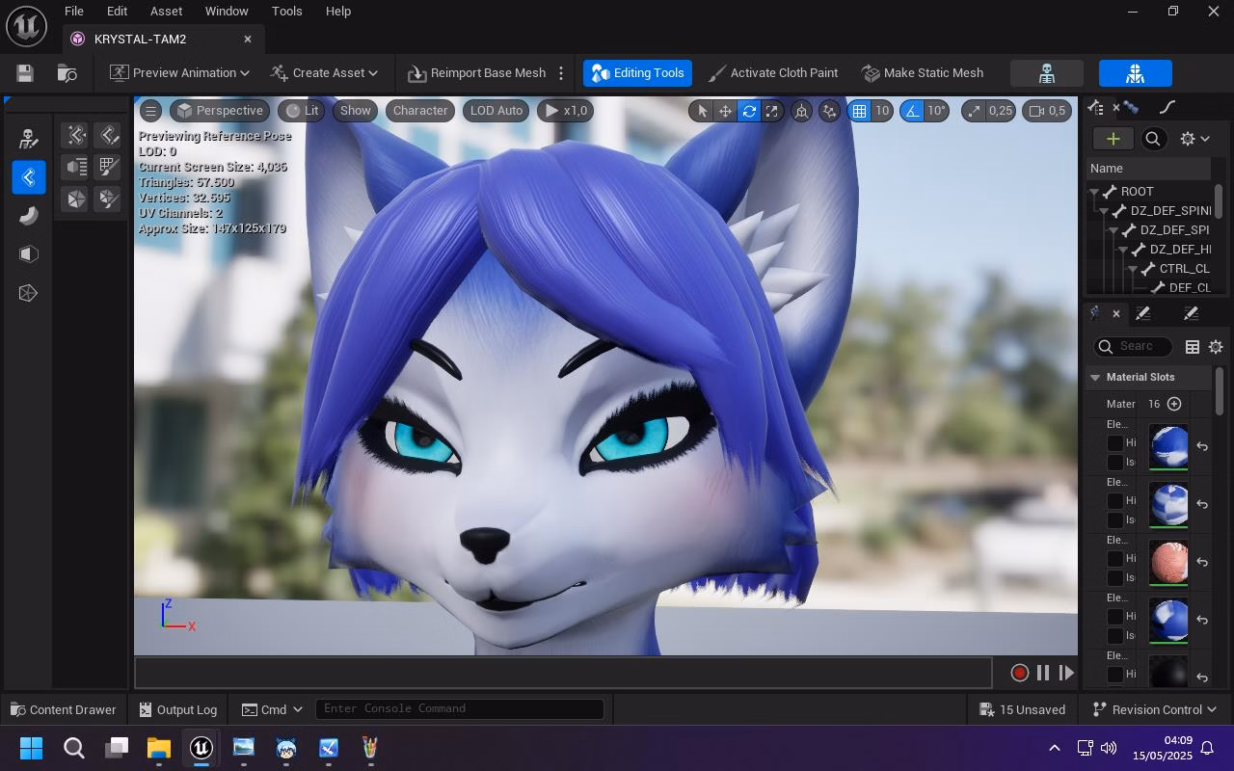This screenshot has height=771, width=1234.
Task: Collapse the Material Slots section
Action: pos(1095,377)
